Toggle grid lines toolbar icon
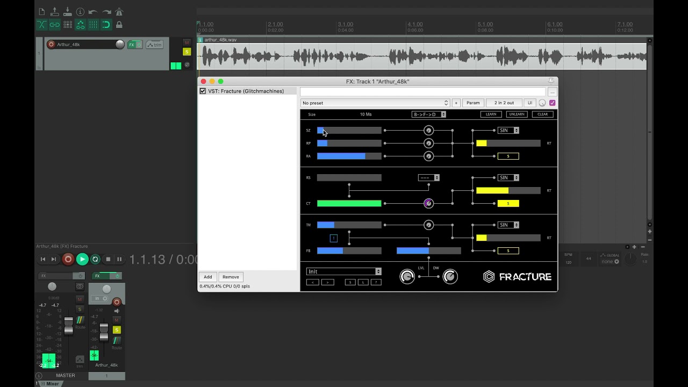Image resolution: width=688 pixels, height=387 pixels. (x=94, y=25)
